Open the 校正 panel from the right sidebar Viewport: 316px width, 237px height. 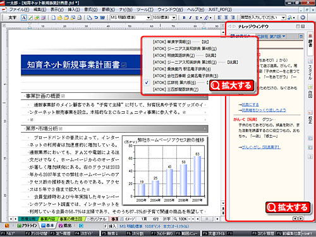tap(310, 117)
